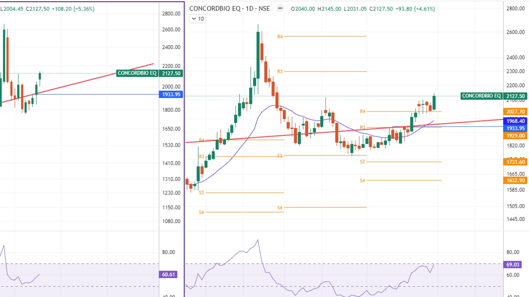
Task: Select the orange 1929.00 pivot price label
Action: click(515, 136)
